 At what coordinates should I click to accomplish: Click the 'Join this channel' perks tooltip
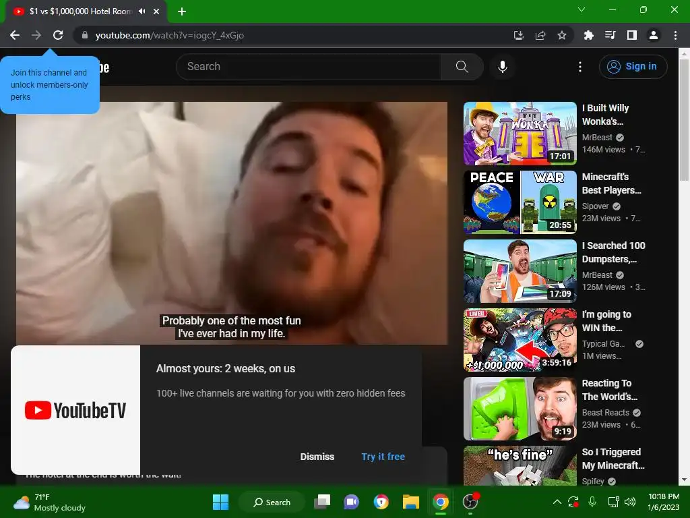point(50,84)
